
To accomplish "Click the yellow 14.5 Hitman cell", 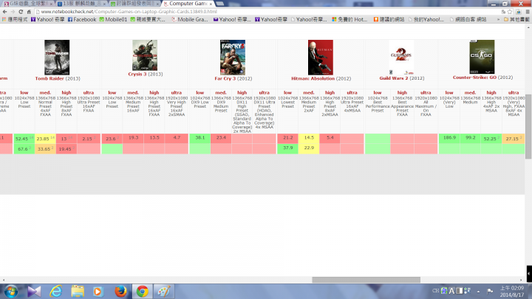I will point(309,137).
